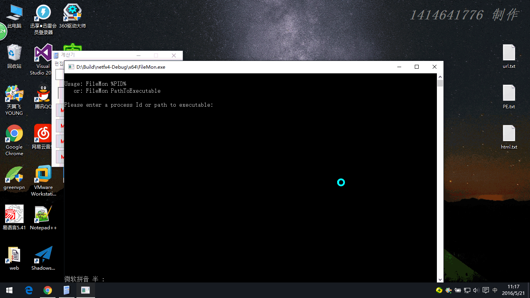
Task: Click the calculator window title icon
Action: (56, 55)
